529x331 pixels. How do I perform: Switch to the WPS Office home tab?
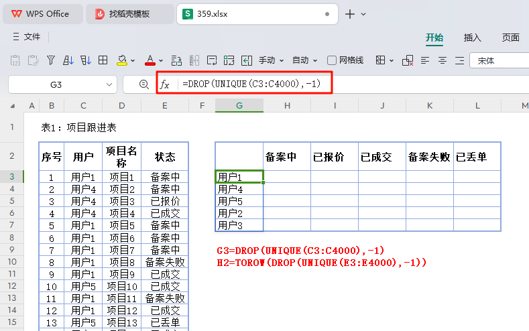(x=43, y=14)
